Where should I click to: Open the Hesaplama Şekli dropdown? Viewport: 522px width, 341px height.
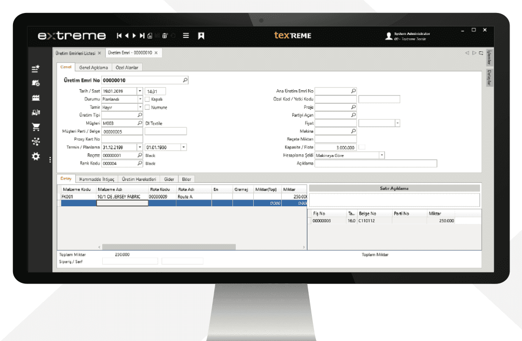(x=382, y=155)
